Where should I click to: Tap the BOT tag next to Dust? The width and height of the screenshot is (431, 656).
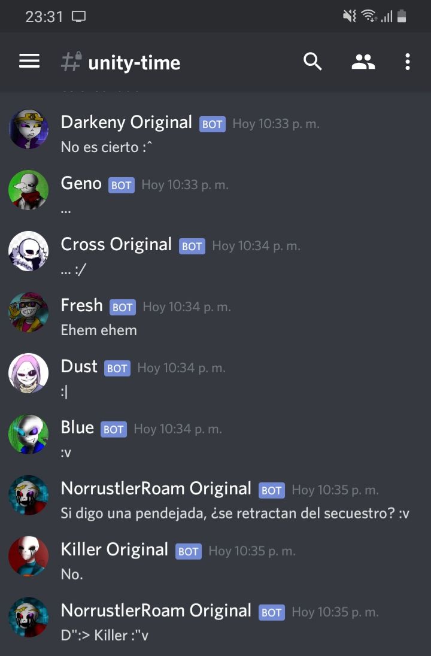tap(117, 368)
